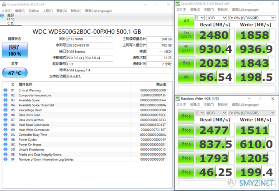Open 主题(T) menu in CrystalDiskInfo
The height and width of the screenshot is (191, 279).
pyautogui.click(x=48, y=11)
